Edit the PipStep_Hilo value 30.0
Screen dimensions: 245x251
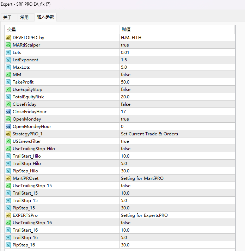click(177, 171)
